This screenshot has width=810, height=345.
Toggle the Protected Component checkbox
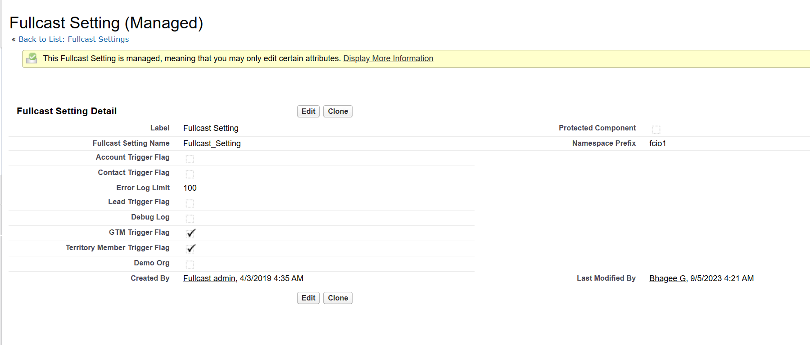click(656, 130)
